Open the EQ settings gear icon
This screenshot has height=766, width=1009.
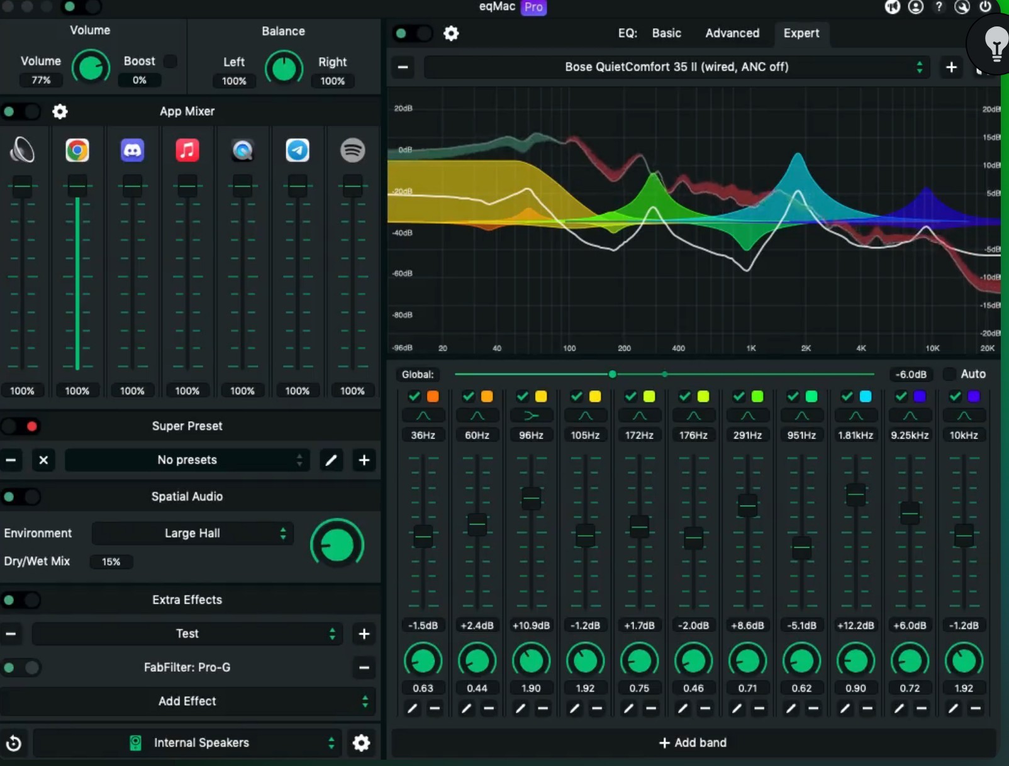point(451,33)
